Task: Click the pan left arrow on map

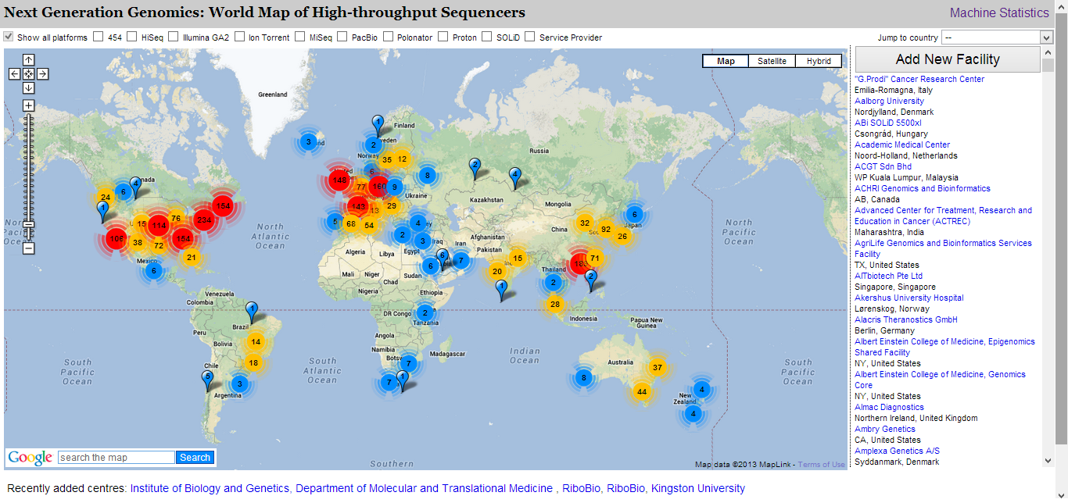Action: pyautogui.click(x=14, y=74)
